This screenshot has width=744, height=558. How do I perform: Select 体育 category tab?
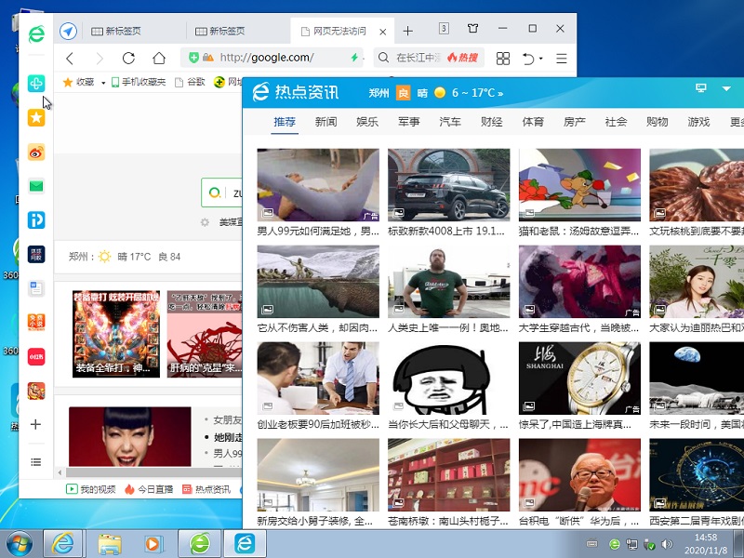[x=533, y=122]
